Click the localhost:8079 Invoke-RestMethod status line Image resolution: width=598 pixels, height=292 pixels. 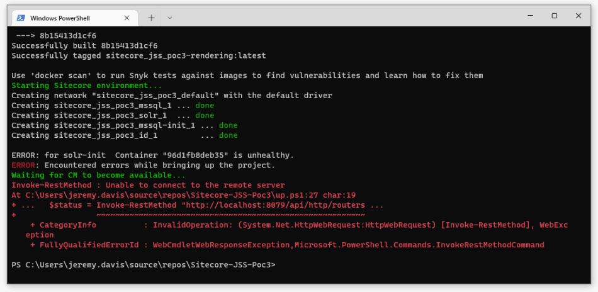[x=198, y=205]
